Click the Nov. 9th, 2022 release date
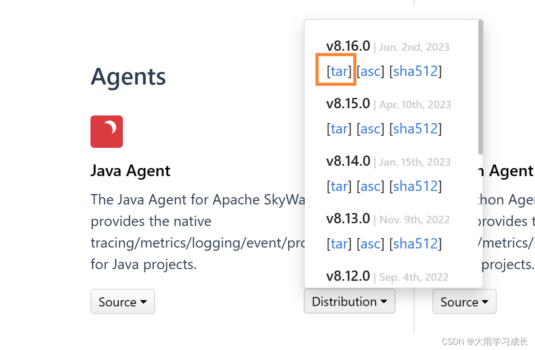 (414, 220)
